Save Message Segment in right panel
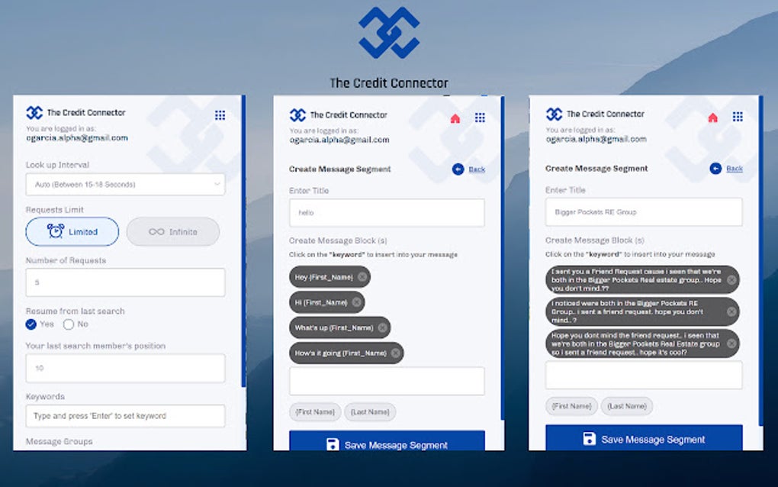778x487 pixels. (644, 438)
